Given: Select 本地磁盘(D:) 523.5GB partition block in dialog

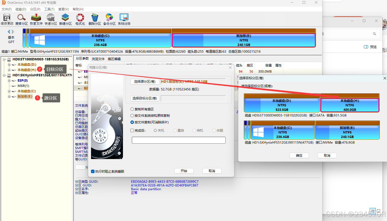Looking at the screenshot, I should [282, 103].
